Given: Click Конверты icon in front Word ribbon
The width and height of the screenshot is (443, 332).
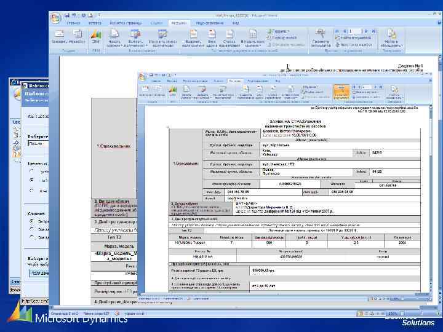Looking at the screenshot, I should click(x=145, y=92).
